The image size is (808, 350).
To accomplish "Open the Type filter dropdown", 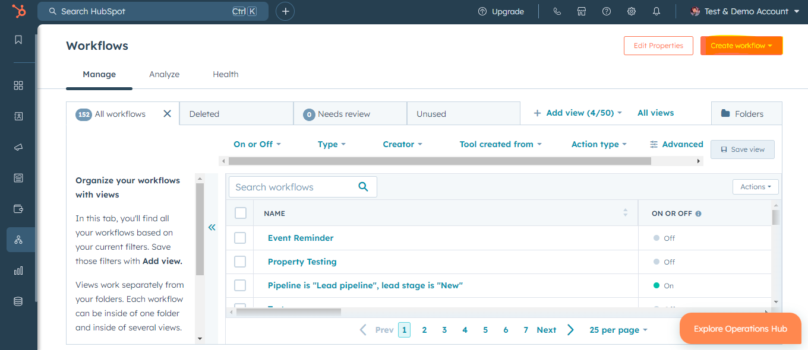I will pos(332,144).
